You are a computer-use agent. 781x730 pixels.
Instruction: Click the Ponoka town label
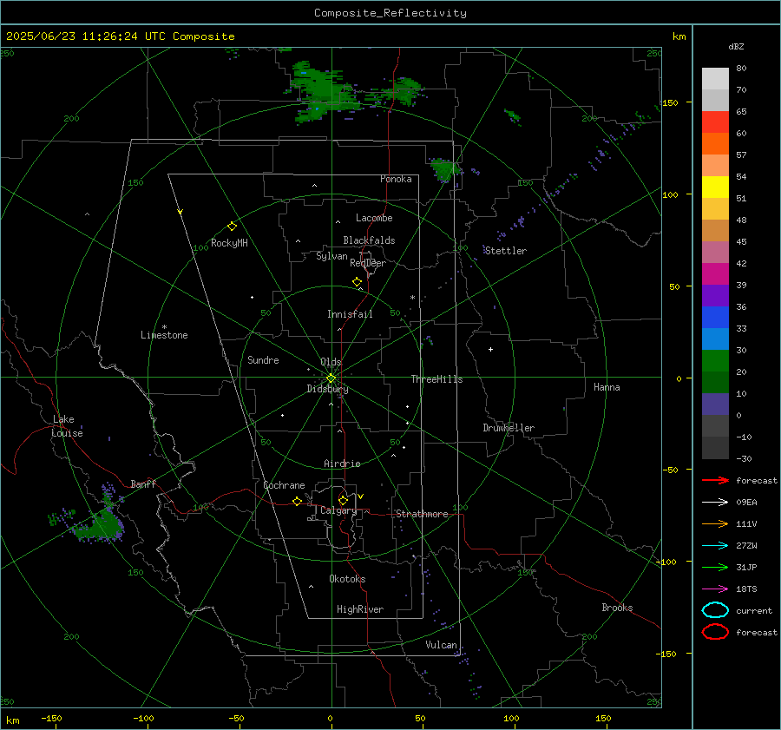click(x=396, y=179)
